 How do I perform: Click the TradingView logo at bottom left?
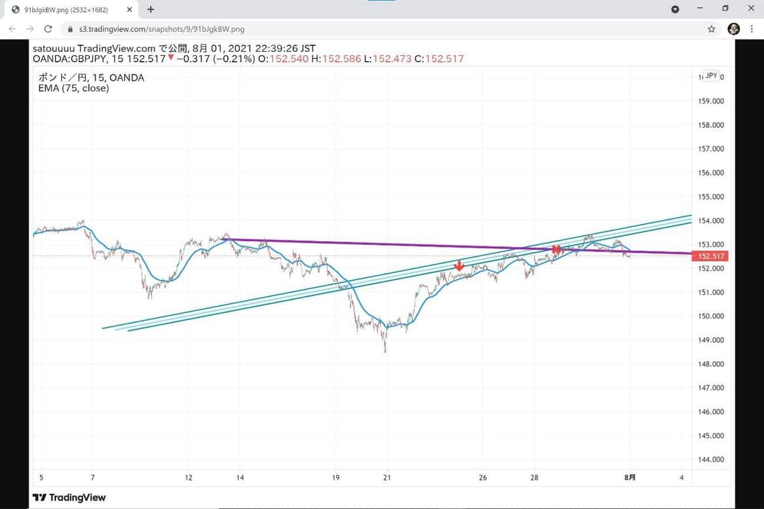69,497
